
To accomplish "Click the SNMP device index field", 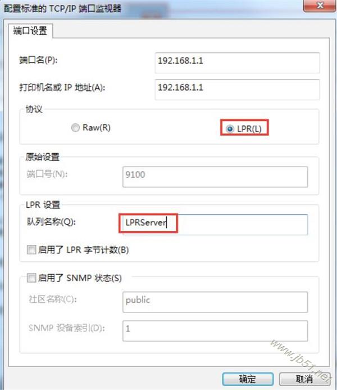I will tap(215, 331).
